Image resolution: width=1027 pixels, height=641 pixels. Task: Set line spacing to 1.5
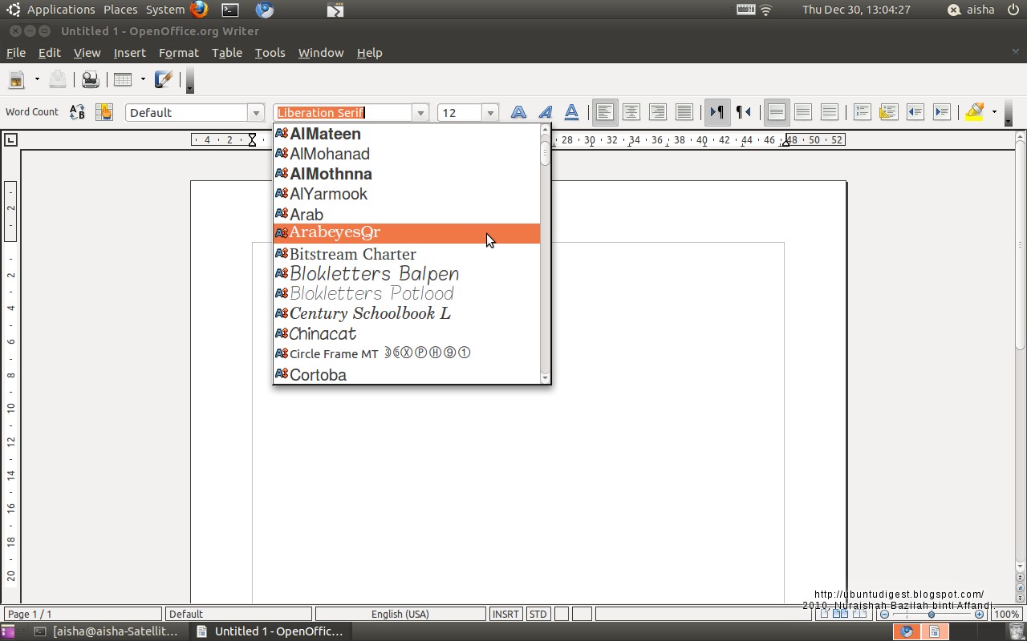pyautogui.click(x=803, y=112)
